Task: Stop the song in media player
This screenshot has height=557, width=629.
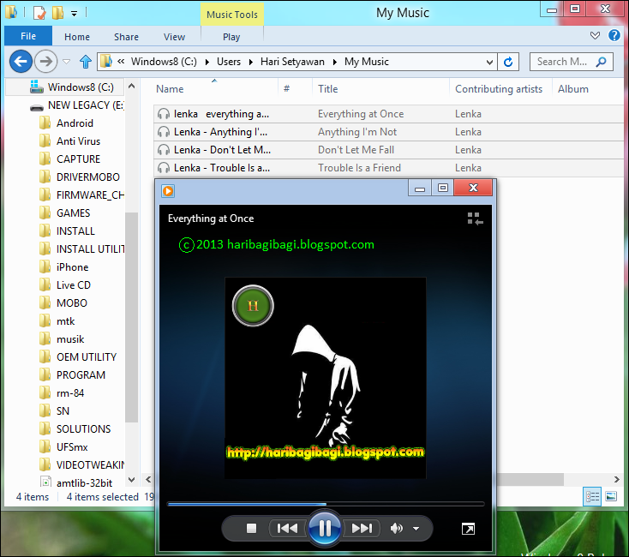Action: click(252, 529)
